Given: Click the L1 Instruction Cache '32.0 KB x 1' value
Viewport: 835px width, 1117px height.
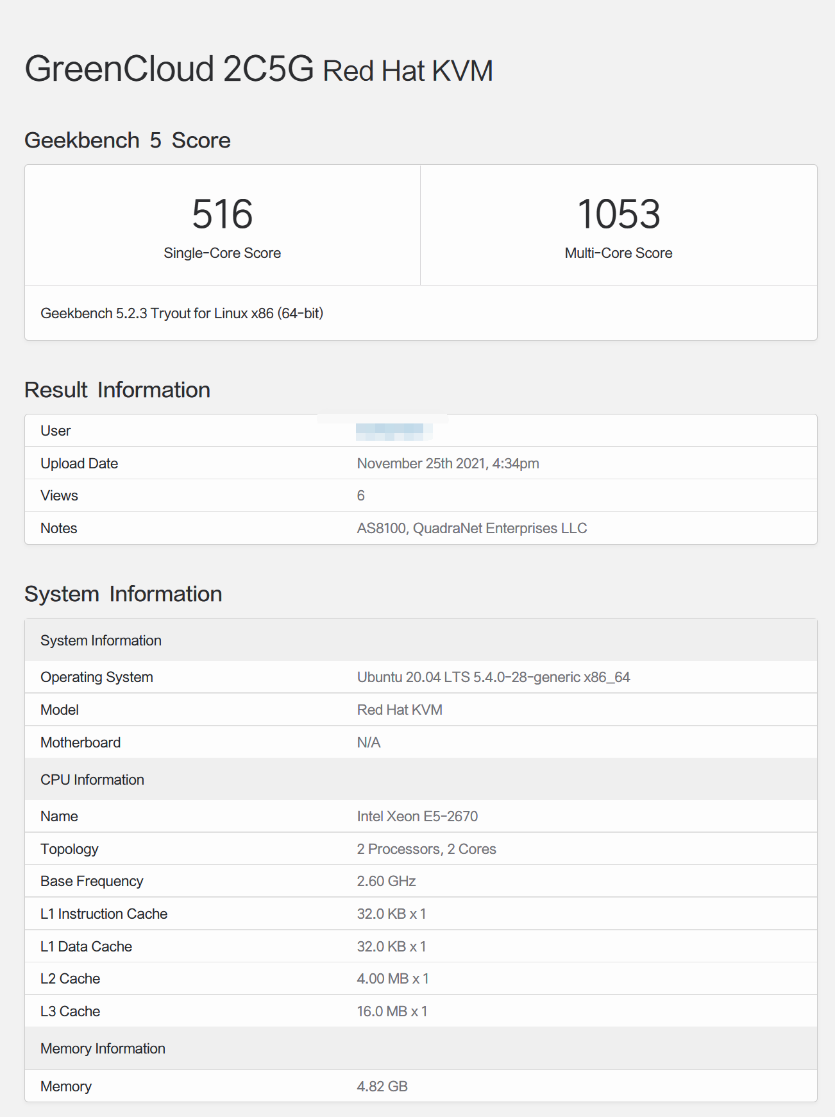Looking at the screenshot, I should 391,914.
